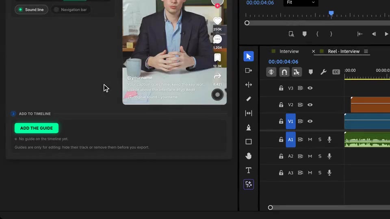Solo track A3
Viewport: 390px width, 219px height.
click(320, 173)
